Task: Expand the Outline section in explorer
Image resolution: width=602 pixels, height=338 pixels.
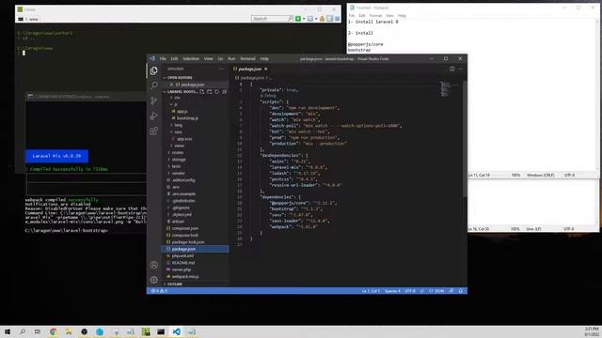Action: pos(175,284)
